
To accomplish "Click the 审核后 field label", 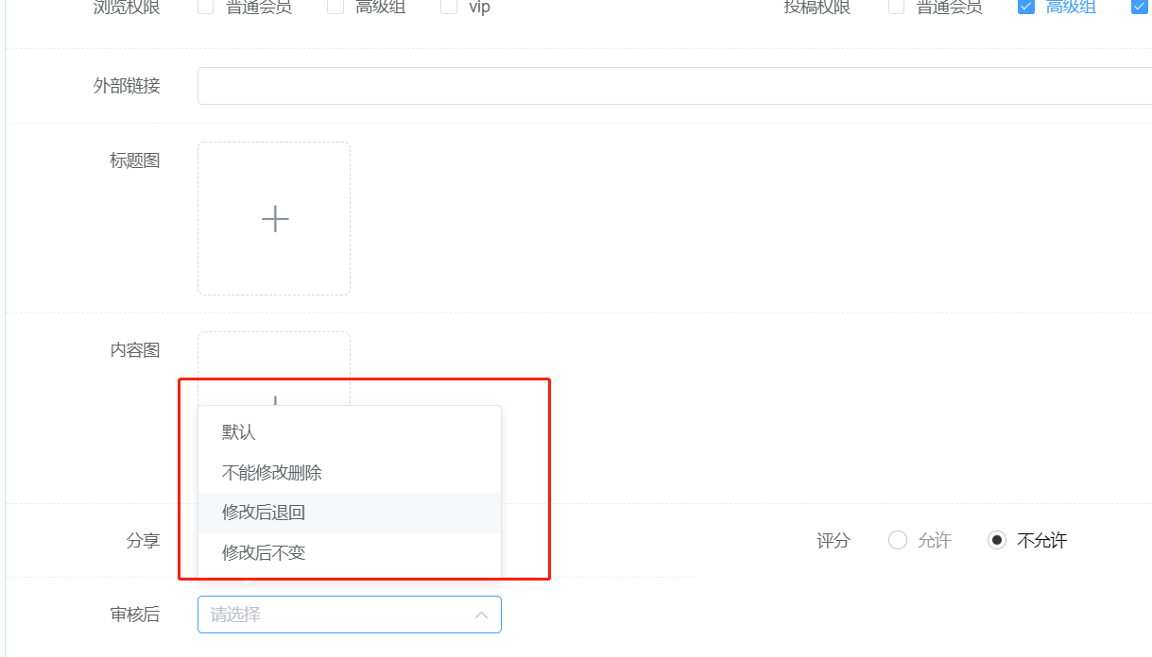I will tap(135, 615).
